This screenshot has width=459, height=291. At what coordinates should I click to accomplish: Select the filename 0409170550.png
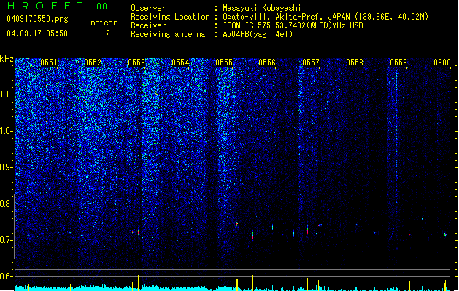(x=37, y=19)
